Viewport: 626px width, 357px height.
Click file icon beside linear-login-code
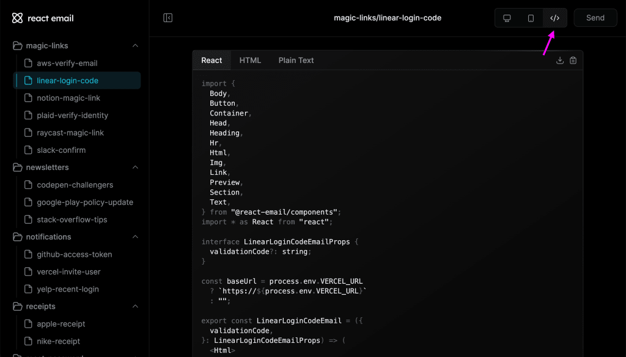(28, 80)
